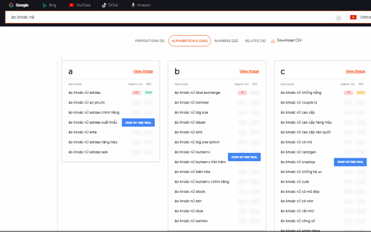
Task: Click the Bing logo icon
Action: click(x=44, y=5)
